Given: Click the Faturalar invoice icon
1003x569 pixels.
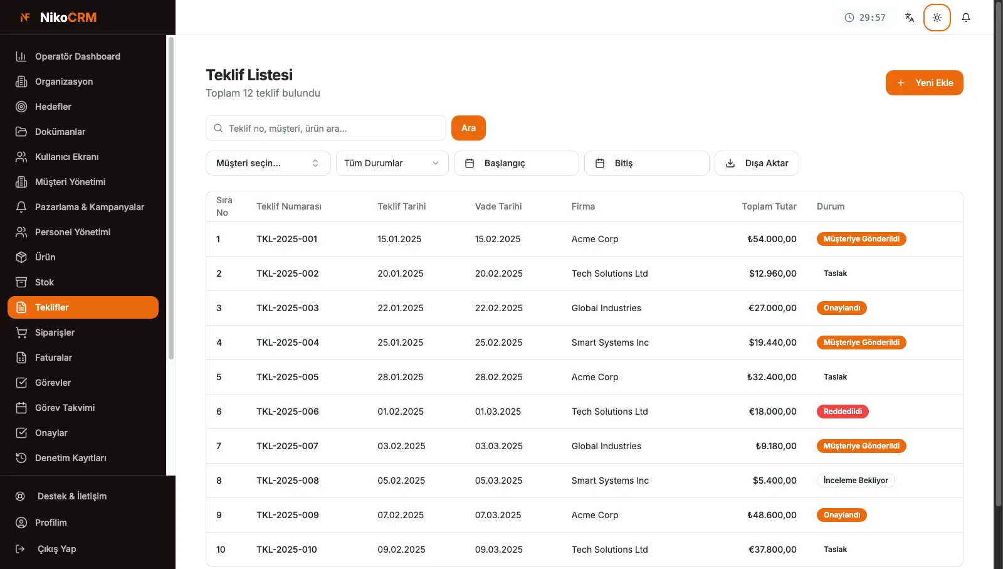Looking at the screenshot, I should 21,358.
